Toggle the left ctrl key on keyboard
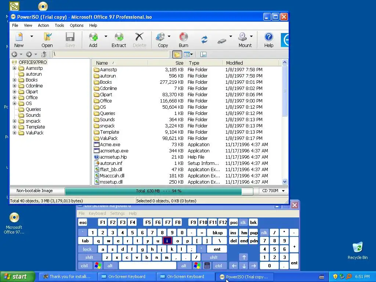 pos(84,266)
